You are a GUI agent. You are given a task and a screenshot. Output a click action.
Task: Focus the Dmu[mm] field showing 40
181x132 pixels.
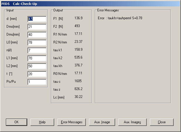[37, 35]
